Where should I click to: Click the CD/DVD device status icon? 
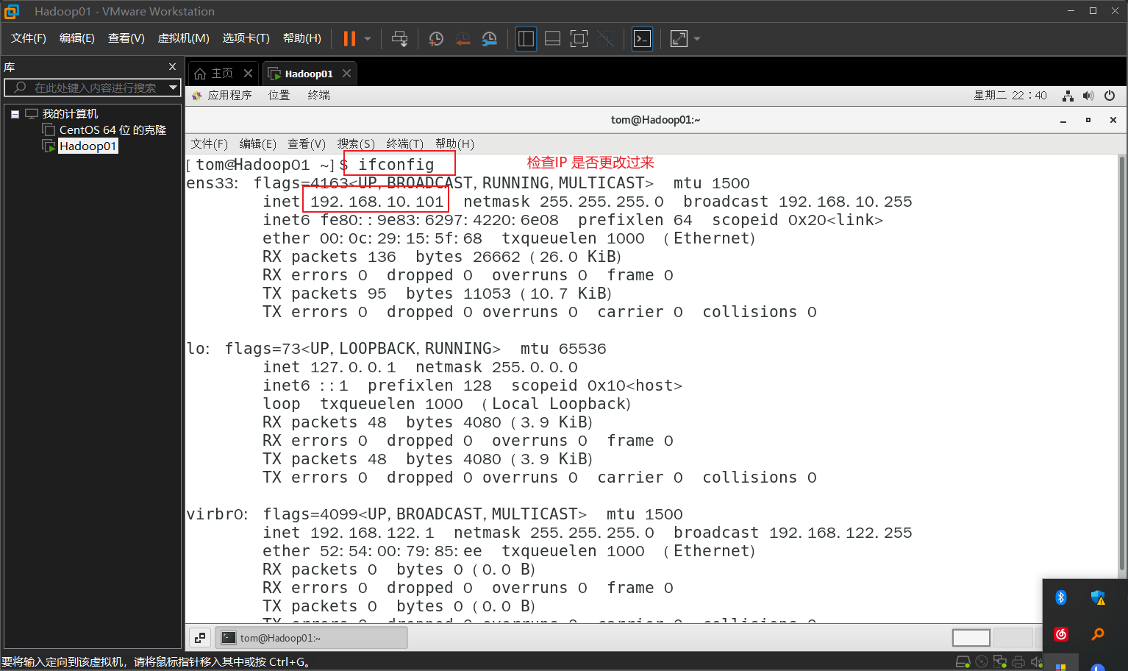pos(982,662)
